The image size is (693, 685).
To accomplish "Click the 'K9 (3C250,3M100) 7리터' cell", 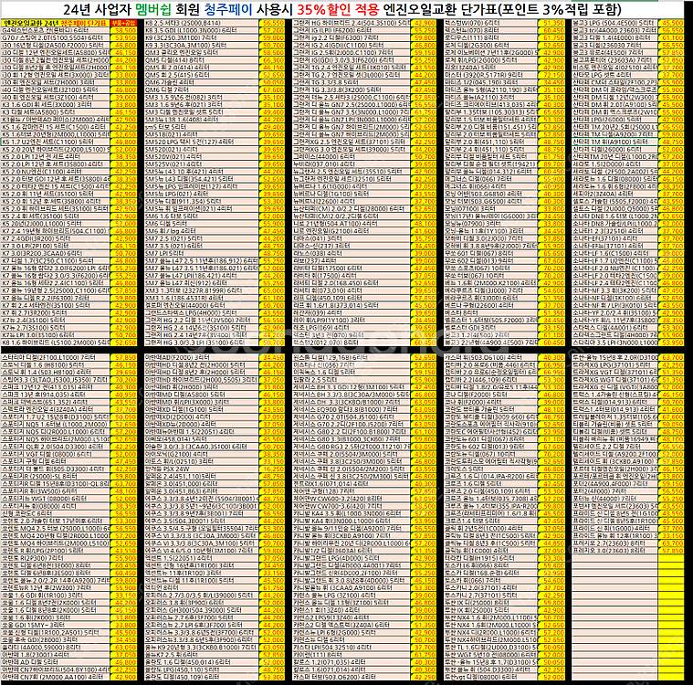I will point(202,37).
